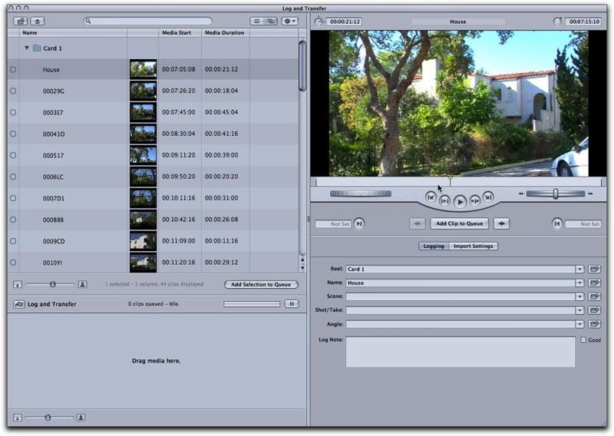Viewport: 614px width, 436px height.
Task: Click large thumbnail size icon in browser
Action: 82,285
